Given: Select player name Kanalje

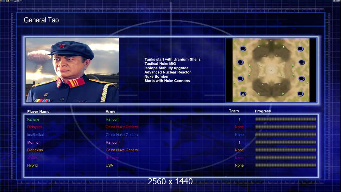Looking at the screenshot, I should coord(33,119).
